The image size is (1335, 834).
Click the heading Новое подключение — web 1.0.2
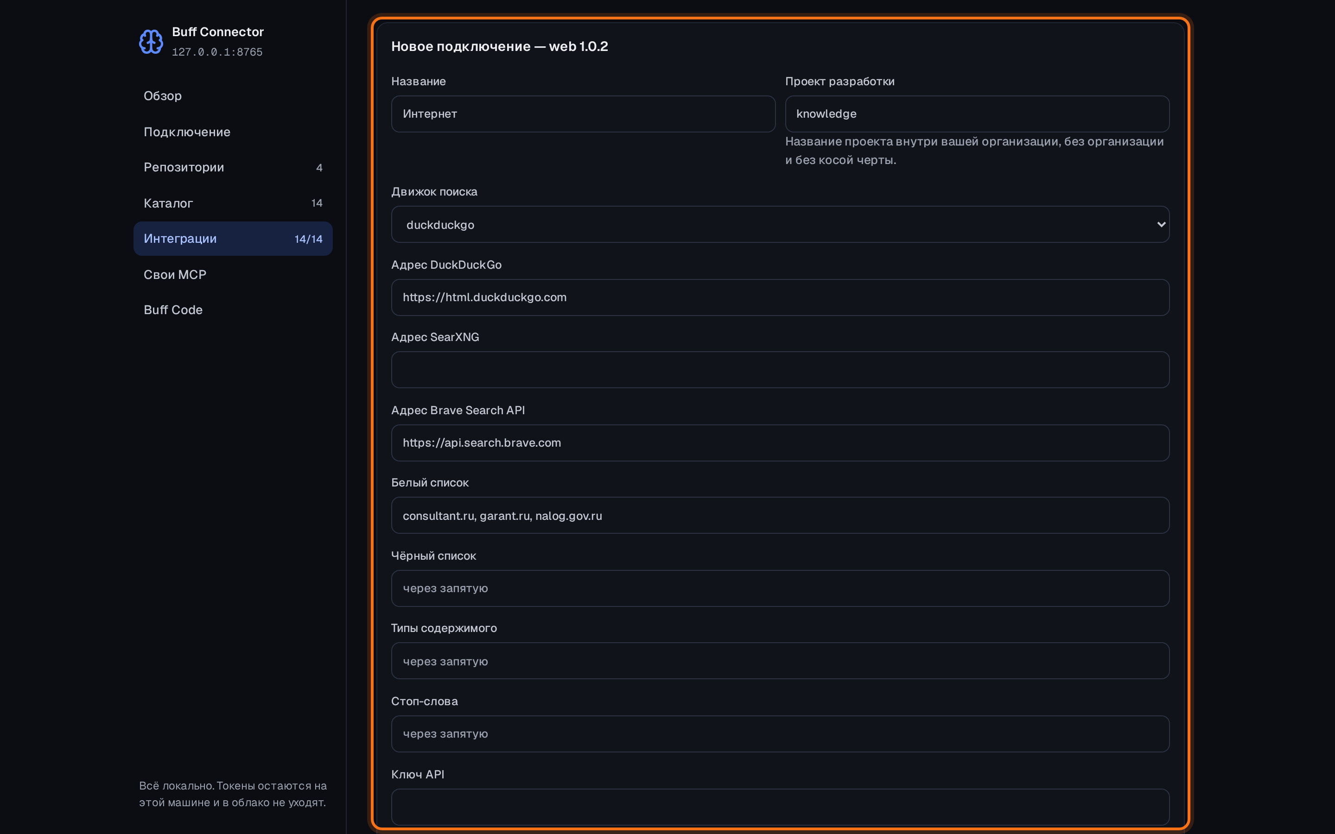(499, 46)
